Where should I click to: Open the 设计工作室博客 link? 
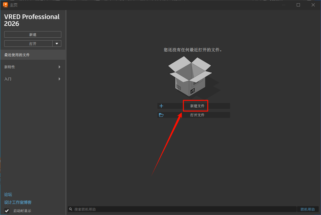point(18,202)
